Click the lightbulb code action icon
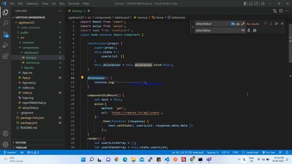 pos(82,77)
